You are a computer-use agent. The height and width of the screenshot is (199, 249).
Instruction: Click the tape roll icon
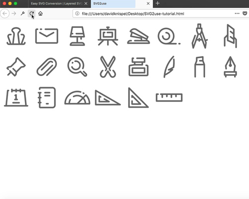(169, 36)
